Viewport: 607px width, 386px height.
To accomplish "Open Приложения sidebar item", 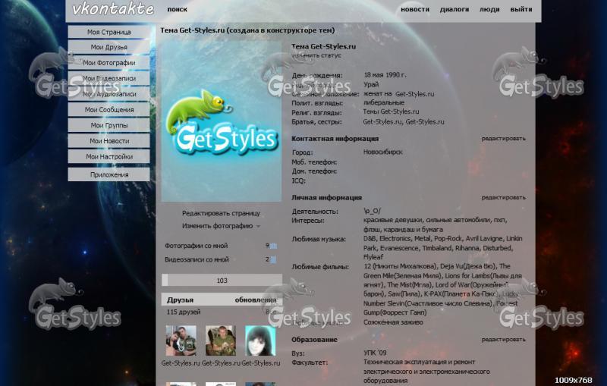I will [x=109, y=174].
